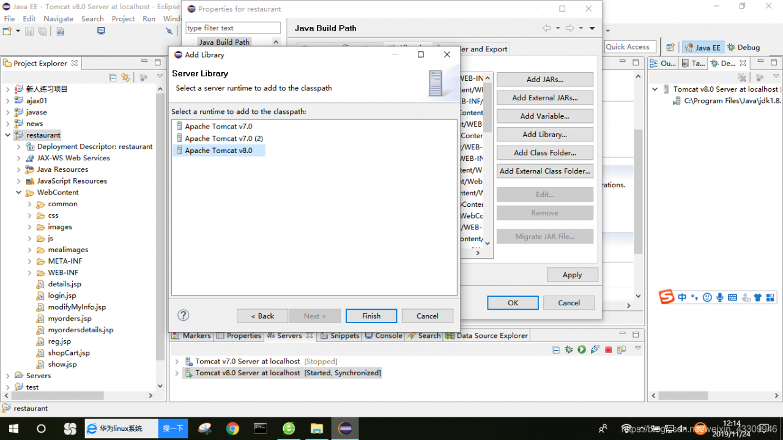The image size is (783, 440).
Task: Open the Project Explorer view menu arrow
Action: click(x=160, y=77)
